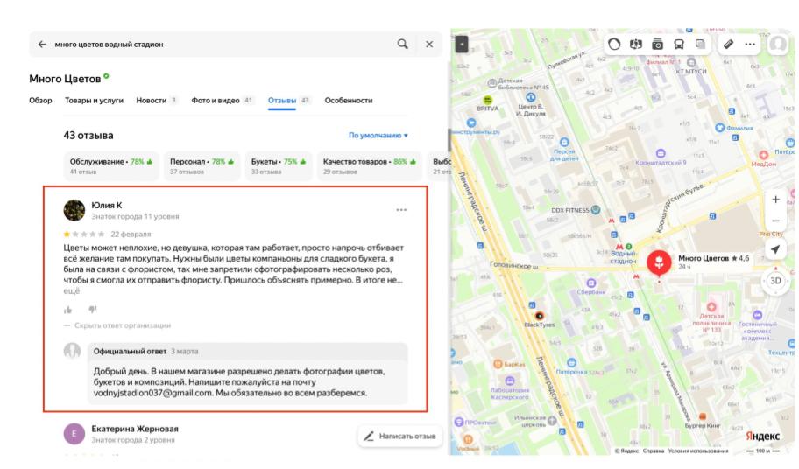This screenshot has height=469, width=799.
Task: Open the Особенности tab
Action: tap(349, 101)
